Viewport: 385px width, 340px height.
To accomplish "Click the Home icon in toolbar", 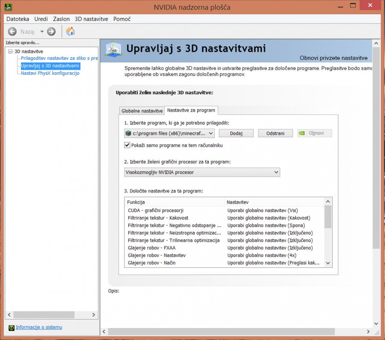I will pyautogui.click(x=71, y=31).
